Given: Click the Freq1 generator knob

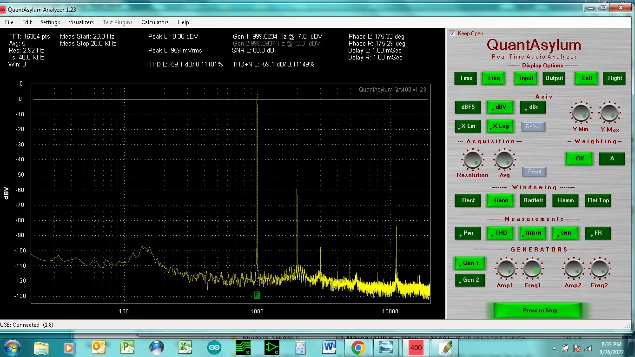Looking at the screenshot, I should coord(532,268).
